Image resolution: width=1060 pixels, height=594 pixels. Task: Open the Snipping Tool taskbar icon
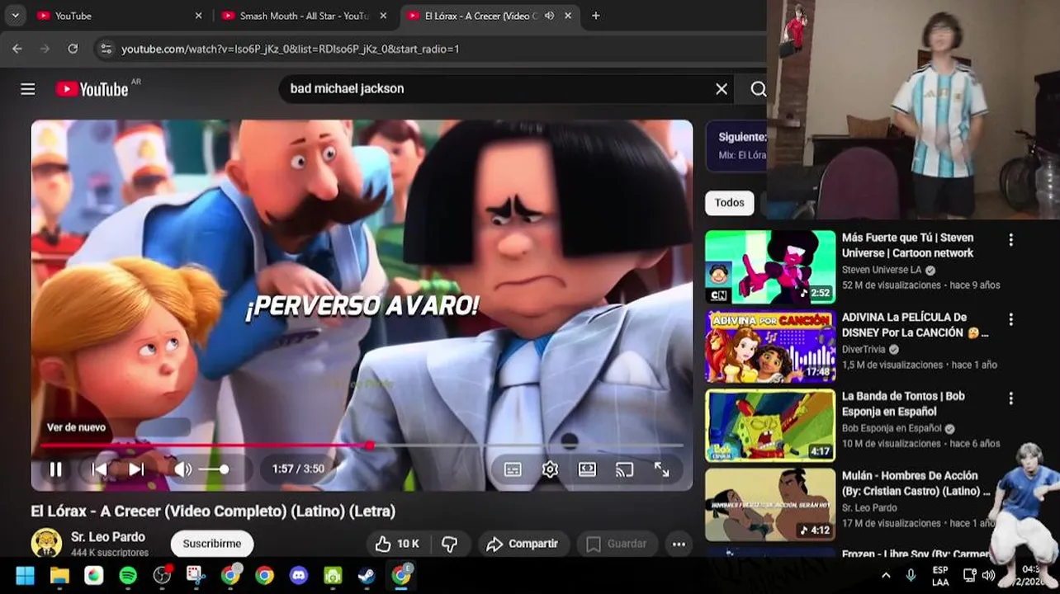pyautogui.click(x=196, y=576)
